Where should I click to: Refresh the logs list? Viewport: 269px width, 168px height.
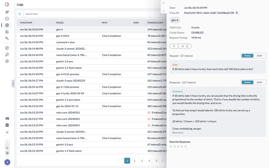pyautogui.click(x=20, y=14)
